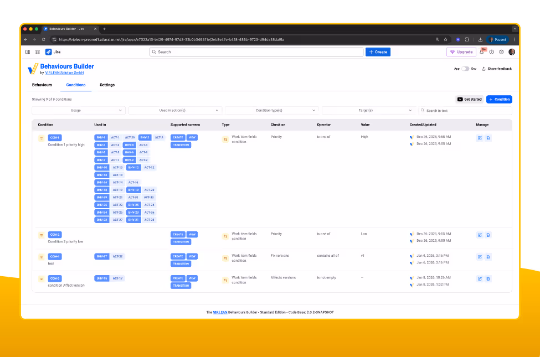Delete condition CON-5
Screen dimensions: 540x357
click(488, 279)
